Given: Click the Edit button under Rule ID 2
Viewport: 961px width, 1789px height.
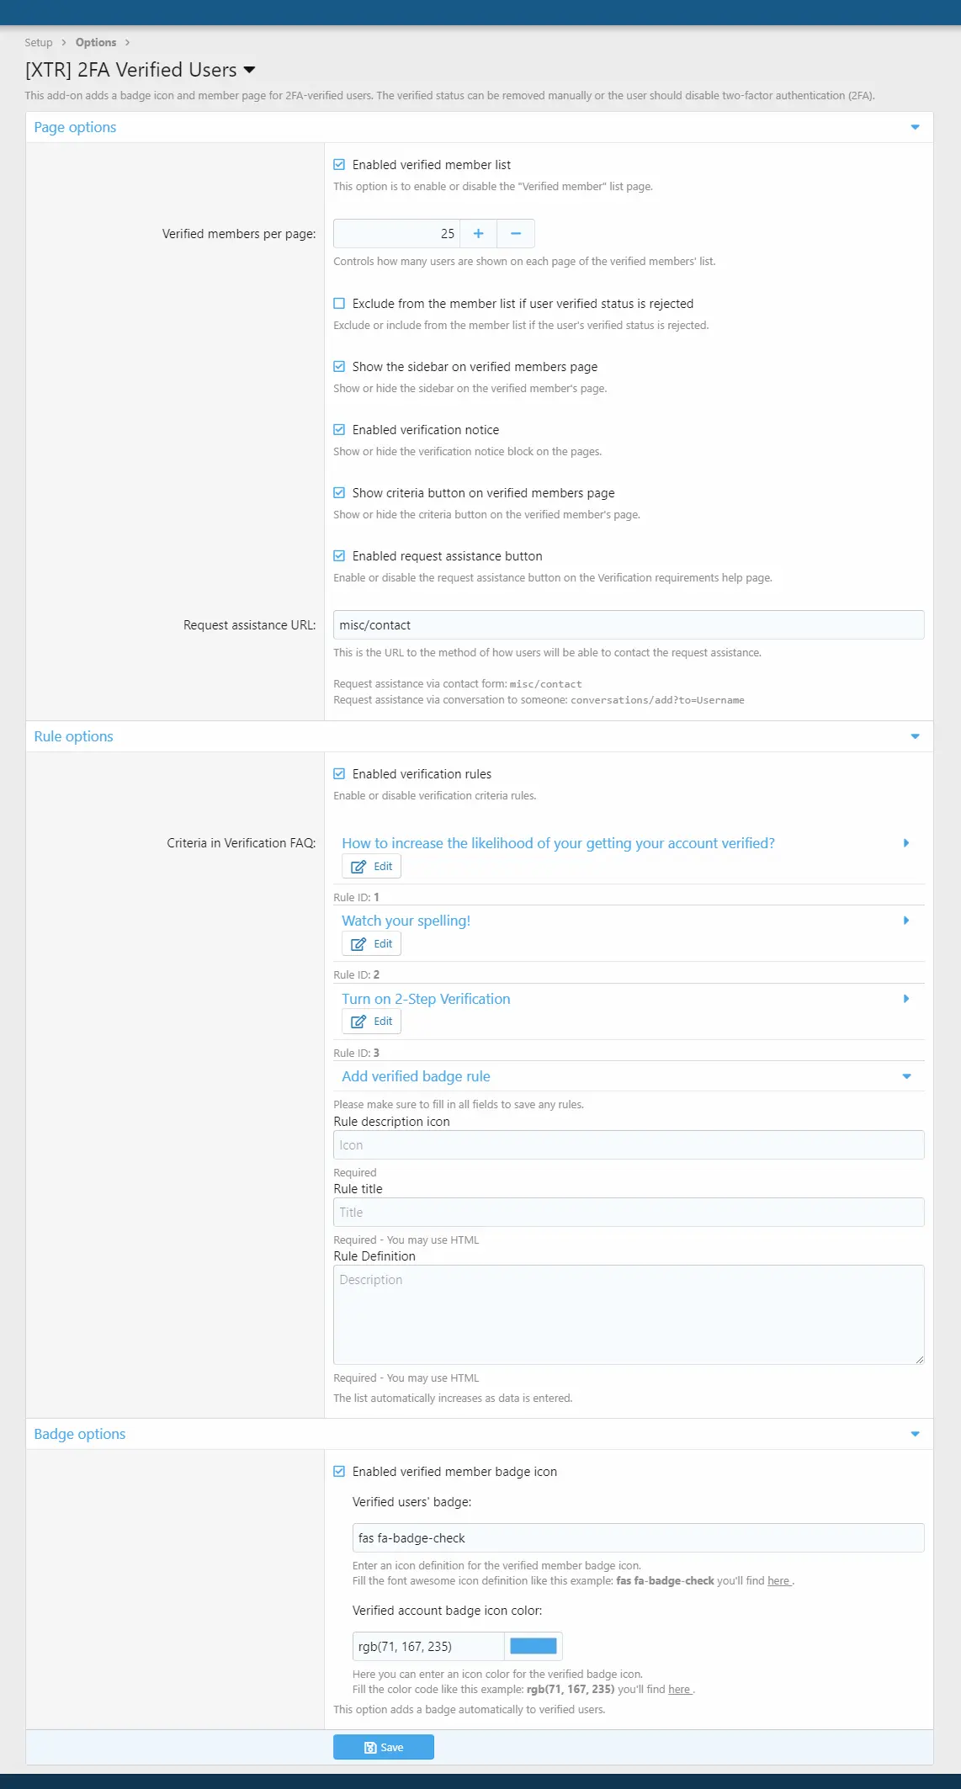Looking at the screenshot, I should (371, 1021).
